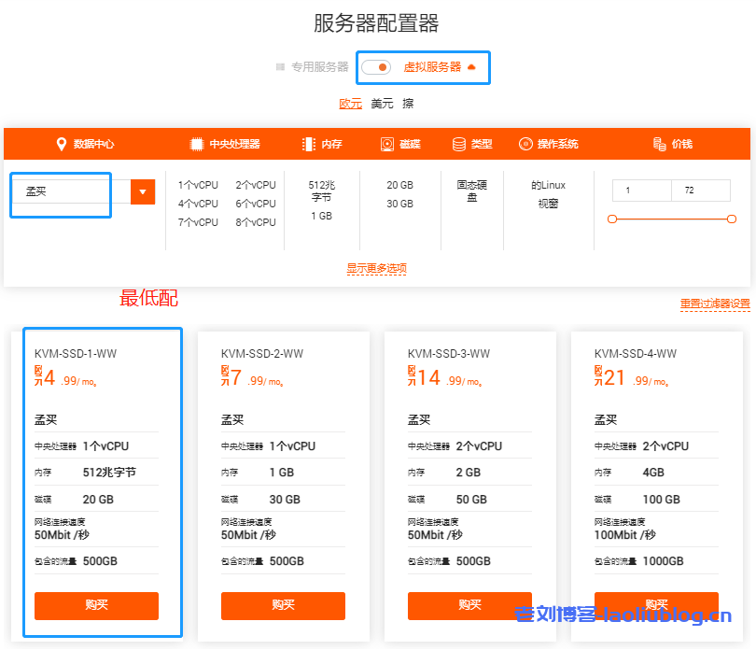
Task: Open the data center dropdown arrow
Action: [x=142, y=192]
